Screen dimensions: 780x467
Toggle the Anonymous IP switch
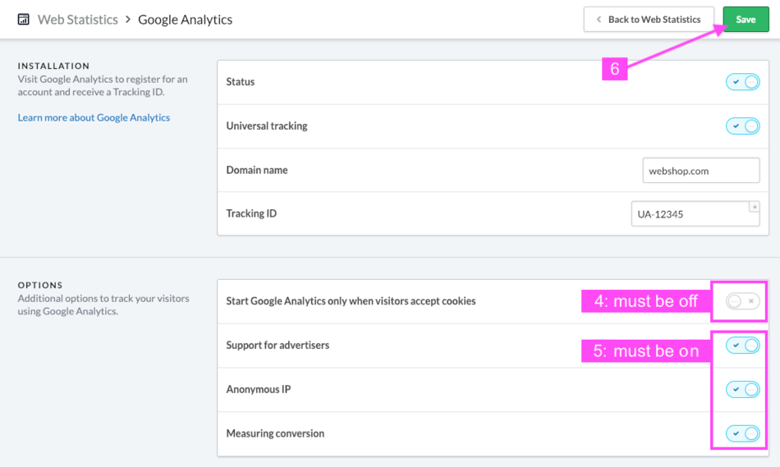(x=743, y=389)
